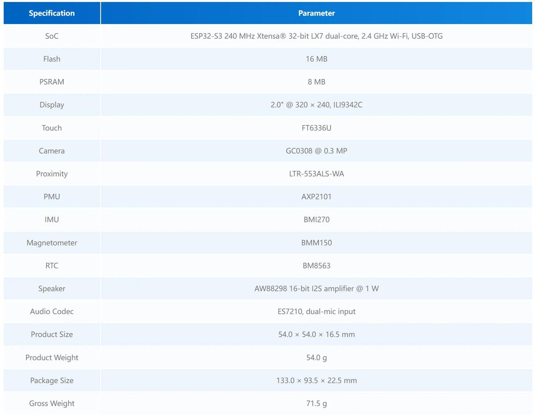Image resolution: width=535 pixels, height=420 pixels.
Task: Select the ESP32-S3 SoC description text
Action: point(316,36)
